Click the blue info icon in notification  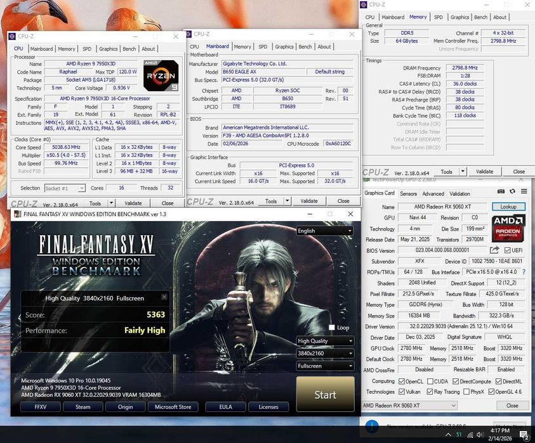pyautogui.click(x=372, y=426)
